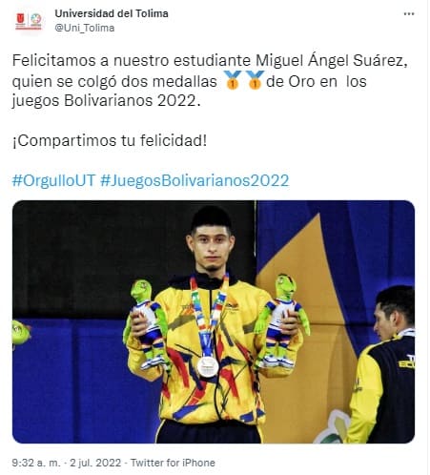Click the athlete's face in the photo

click(211, 247)
